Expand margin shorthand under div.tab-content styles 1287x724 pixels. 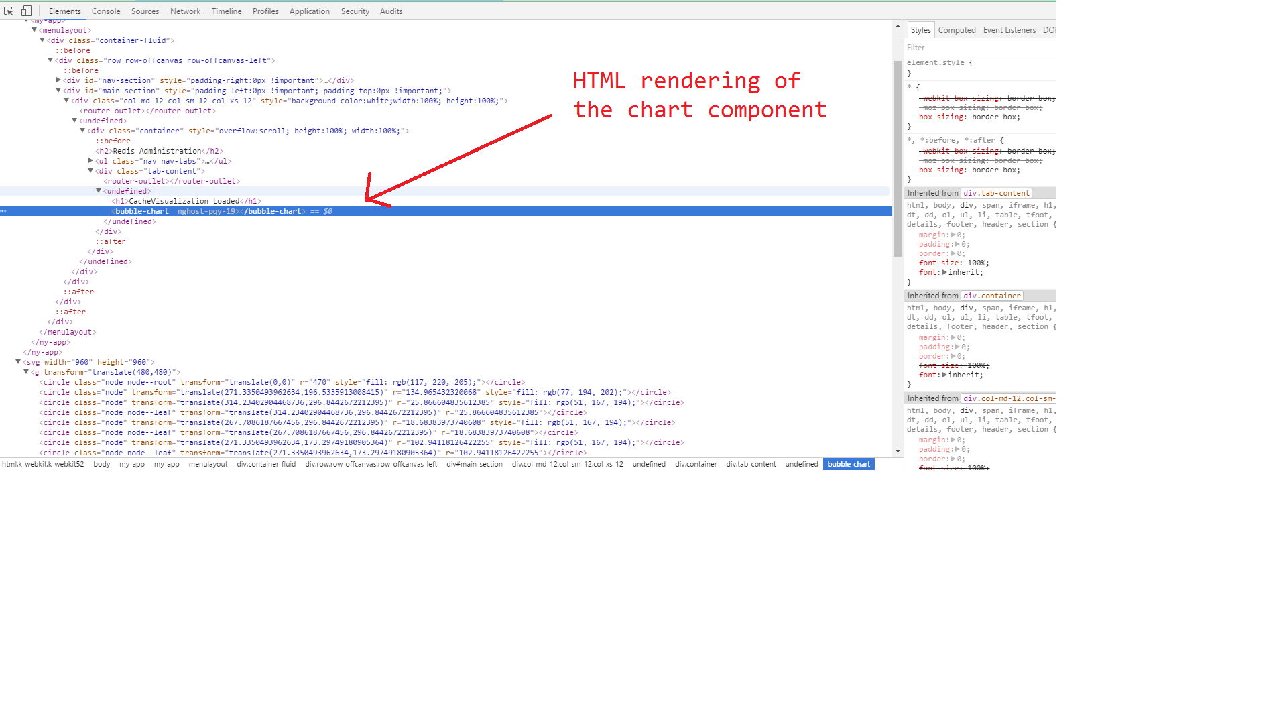[953, 235]
